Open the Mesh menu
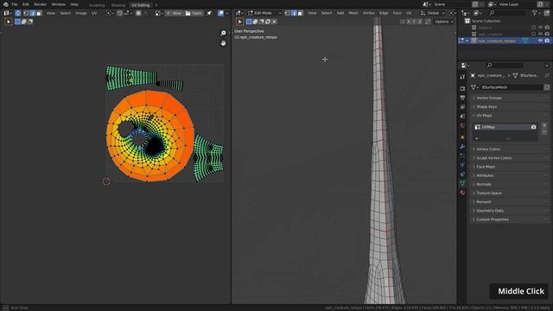Screen dimensions: 553x311 tap(353, 13)
